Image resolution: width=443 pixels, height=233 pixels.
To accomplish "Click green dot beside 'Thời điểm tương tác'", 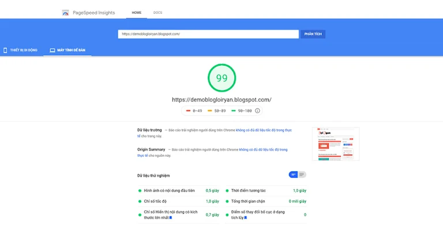I will tap(227, 191).
